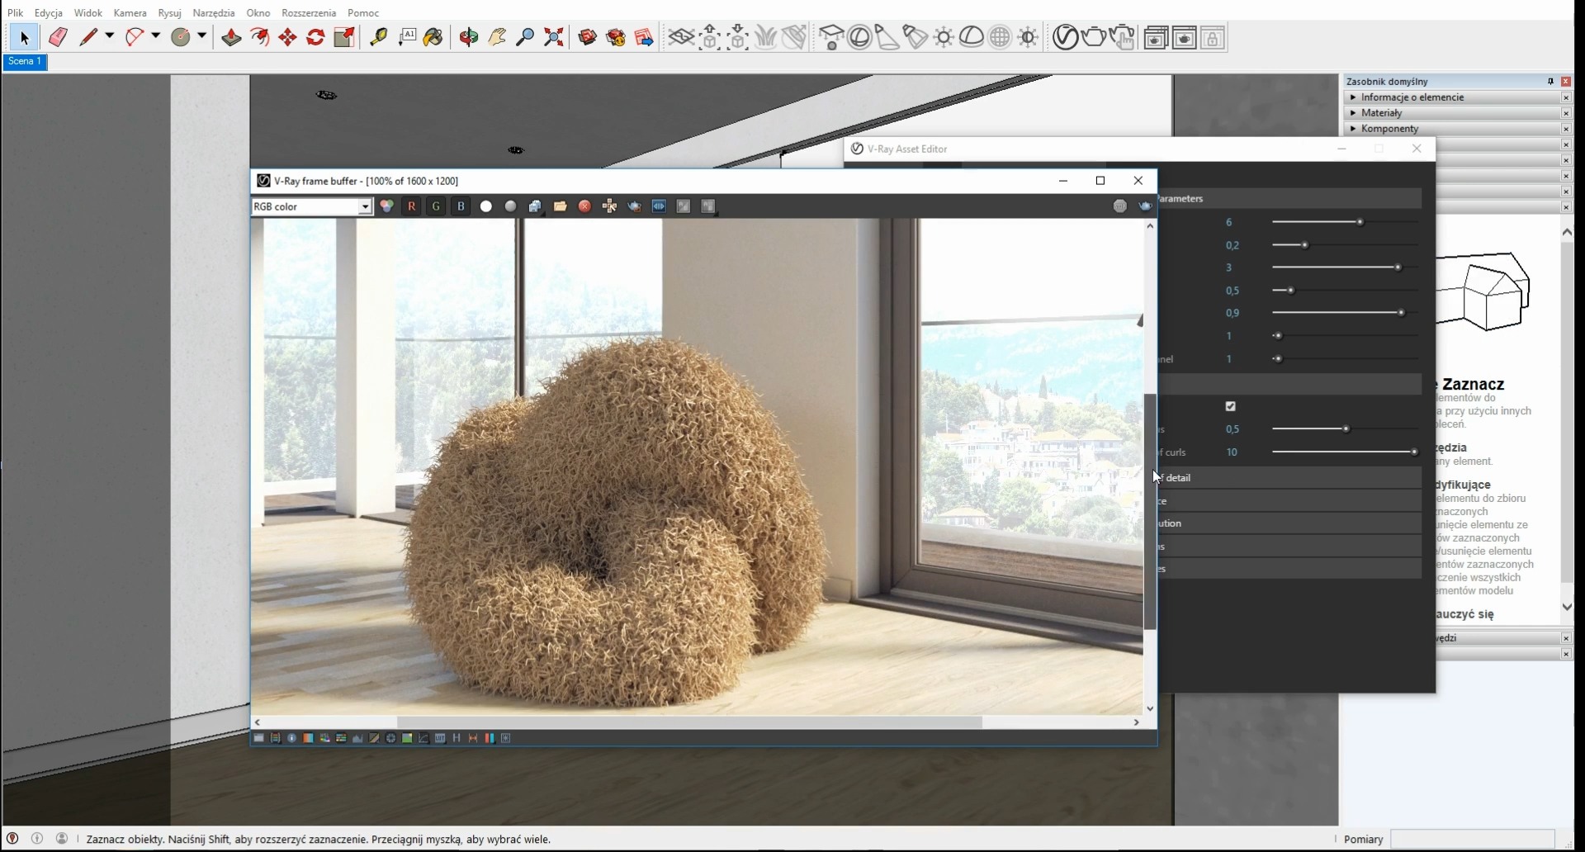Pick the Arc drawing tool
This screenshot has height=852, width=1585.
tap(135, 37)
